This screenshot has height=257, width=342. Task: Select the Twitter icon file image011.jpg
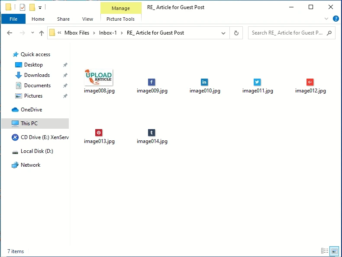[257, 82]
